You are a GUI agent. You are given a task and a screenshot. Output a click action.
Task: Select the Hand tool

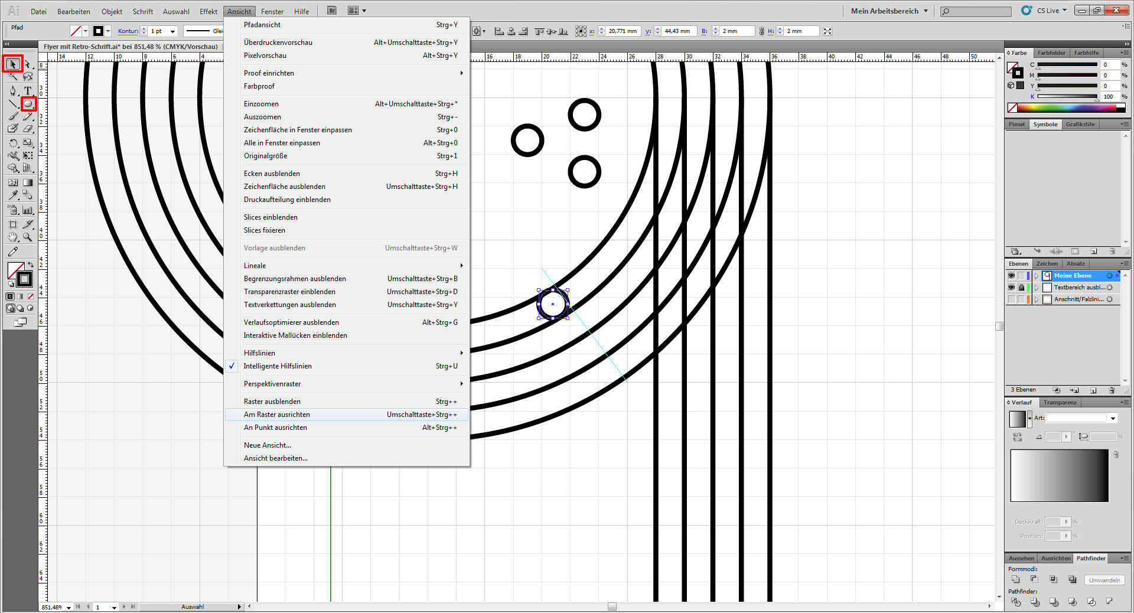[13, 237]
